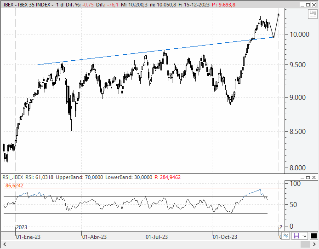Click the 'Dif. %: -0,75' value
This screenshot has width=319, height=249.
point(80,5)
